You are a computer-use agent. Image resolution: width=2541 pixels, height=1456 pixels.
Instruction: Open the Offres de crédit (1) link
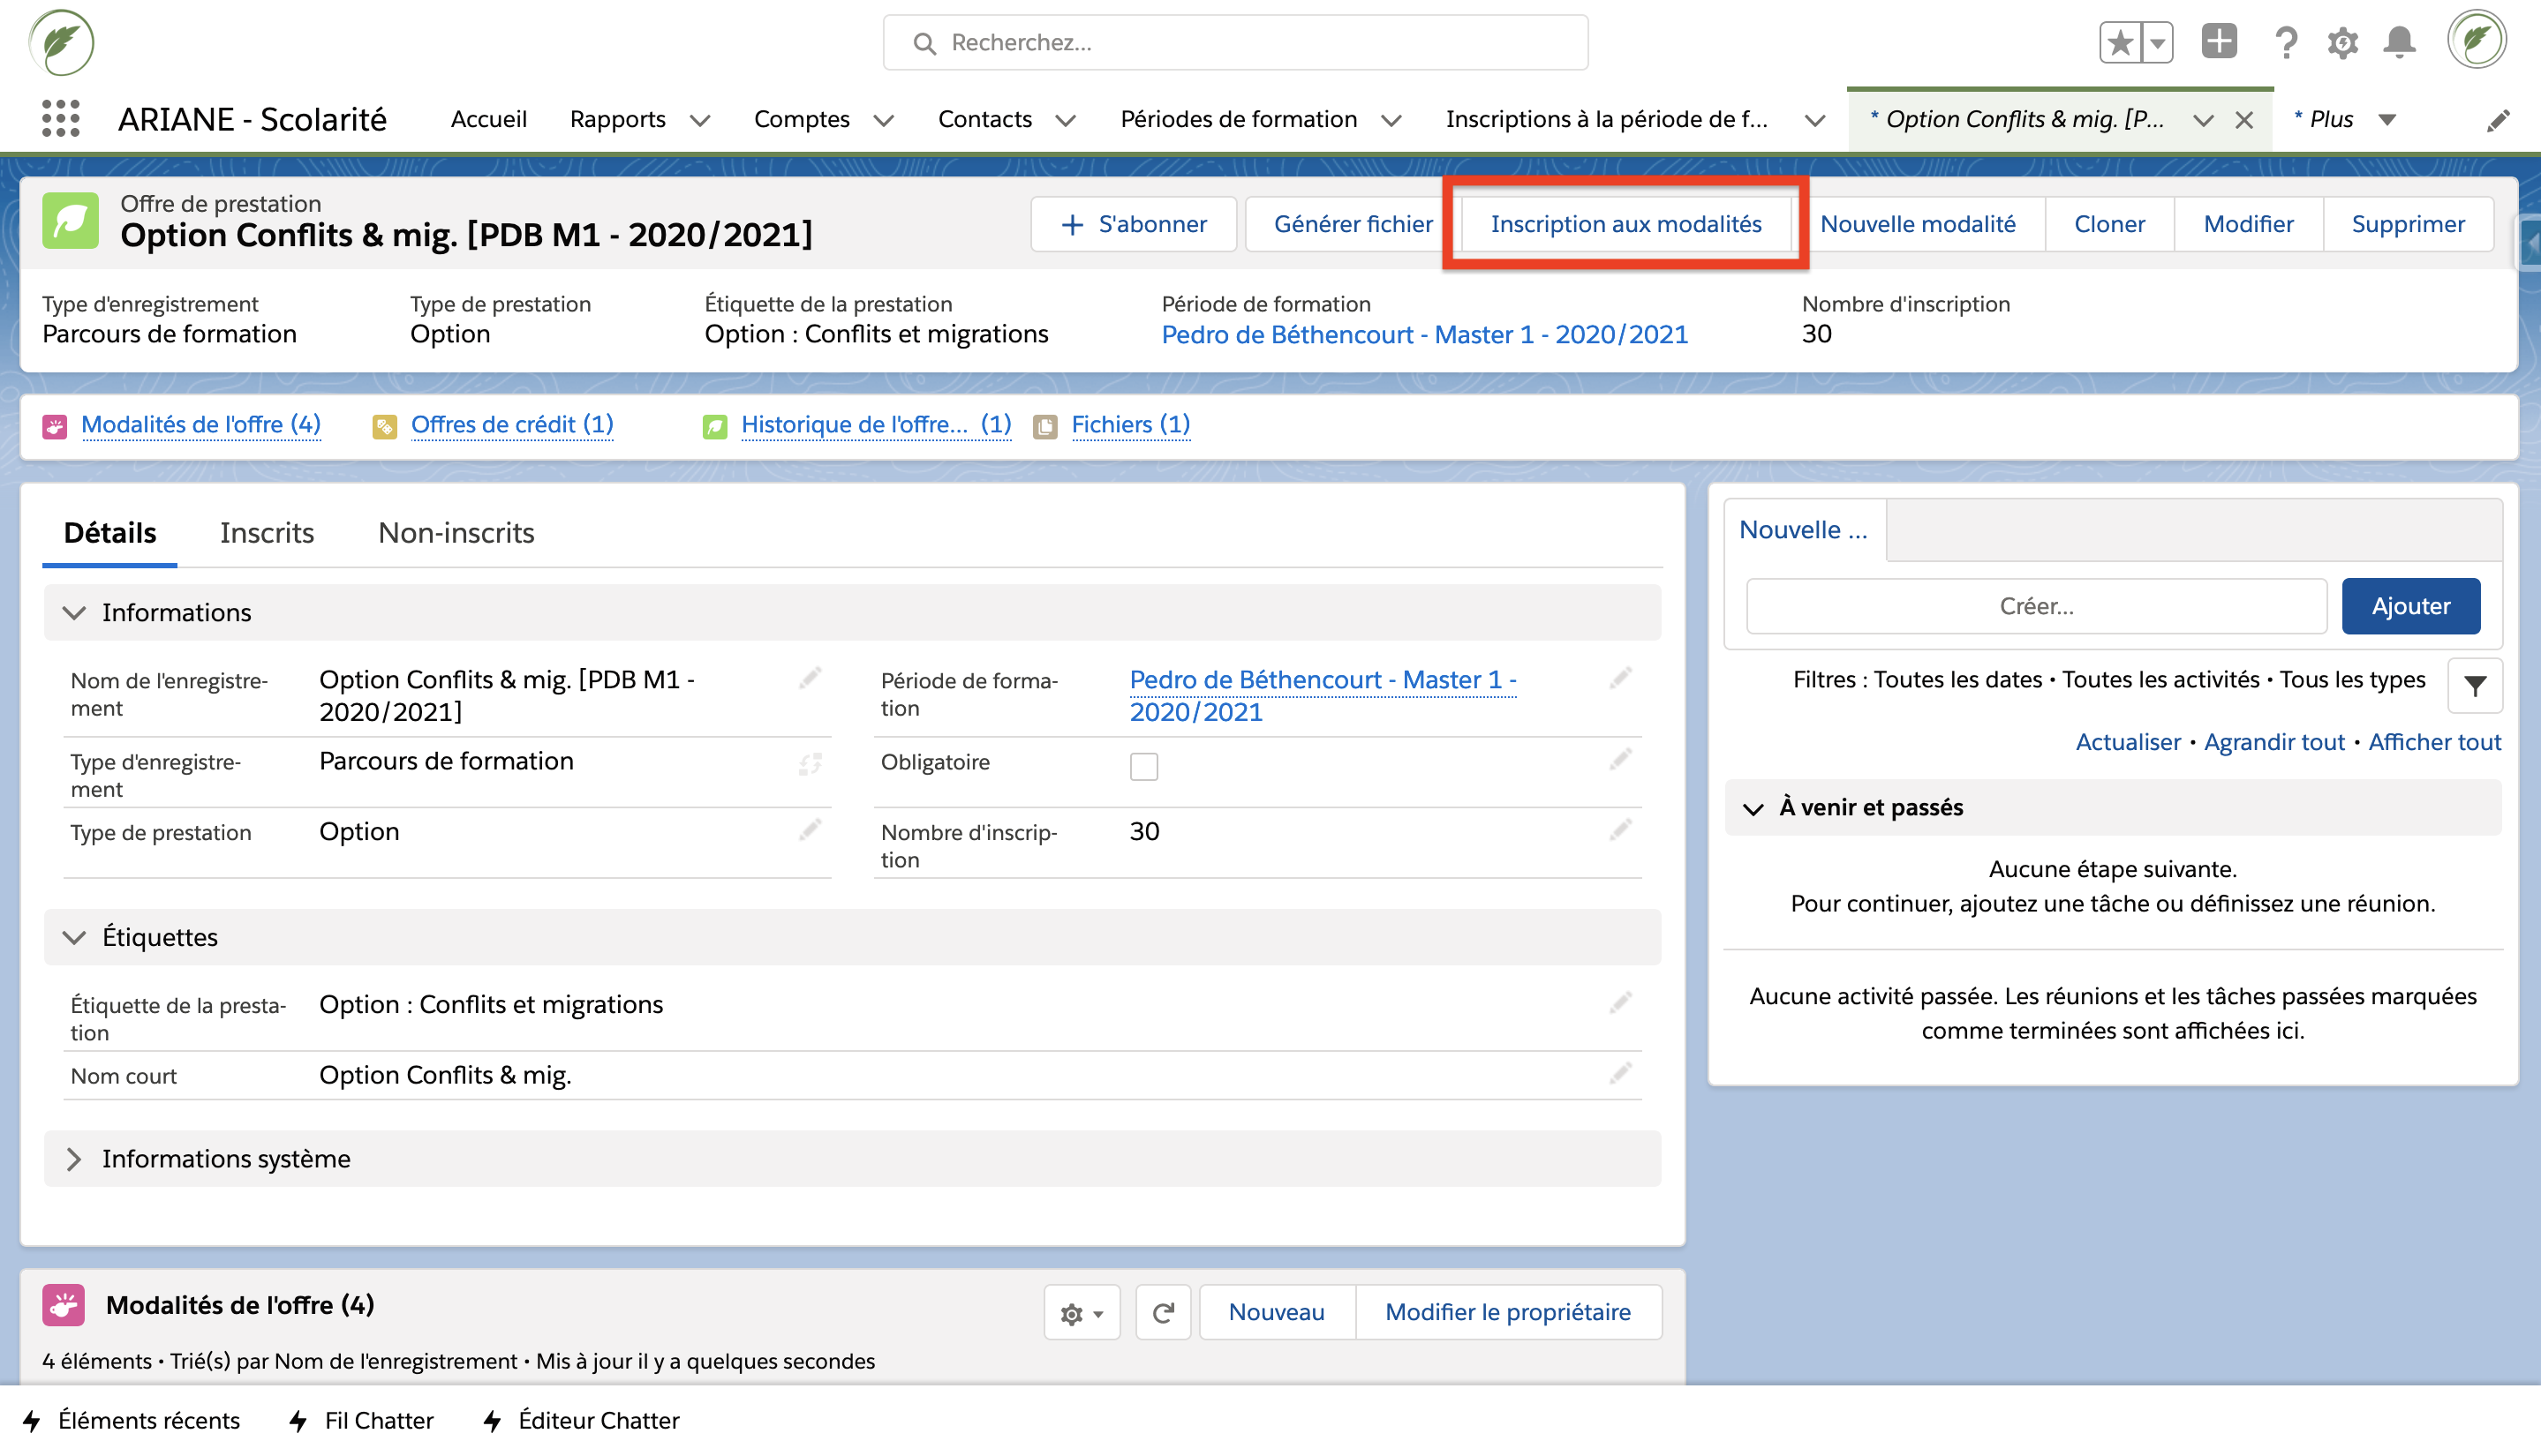(511, 424)
